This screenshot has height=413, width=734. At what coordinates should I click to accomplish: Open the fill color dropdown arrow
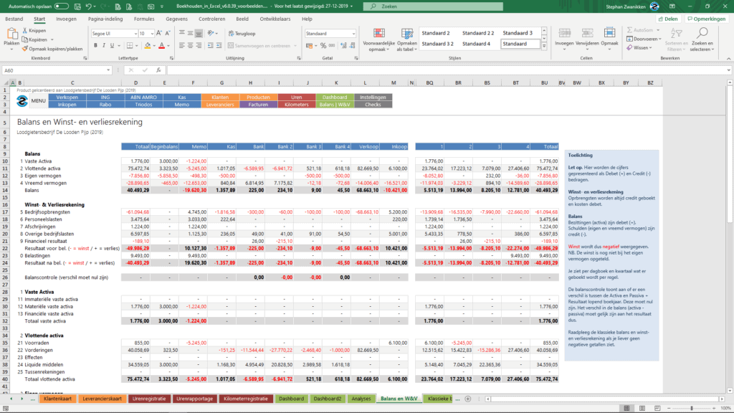pos(153,45)
